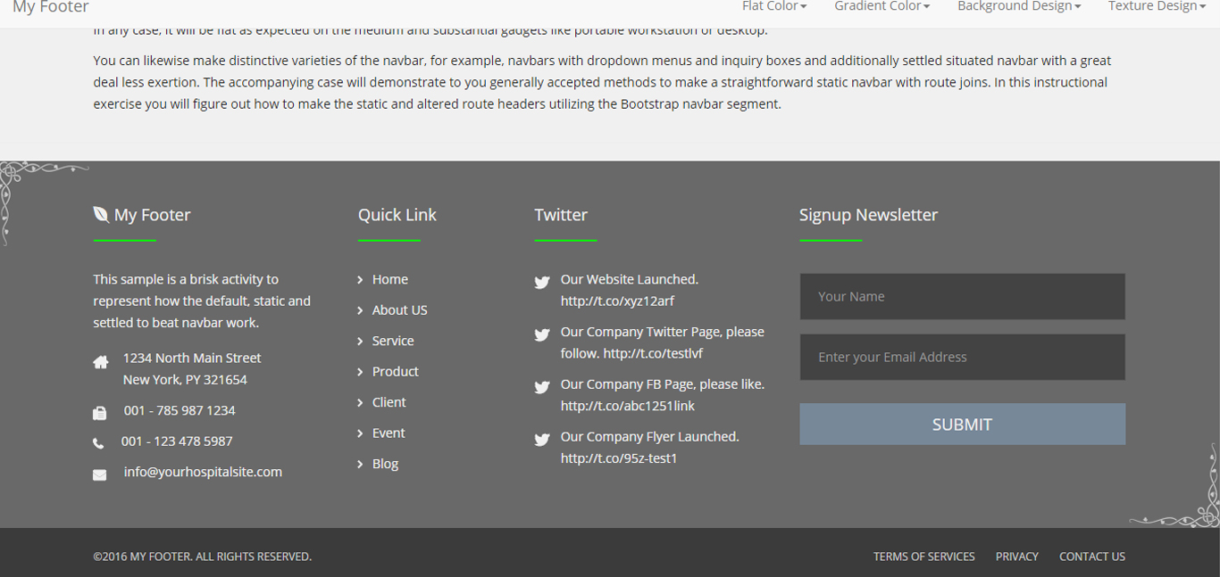Click the Twitter bird beside Website Launched
This screenshot has width=1220, height=577.
coord(541,283)
